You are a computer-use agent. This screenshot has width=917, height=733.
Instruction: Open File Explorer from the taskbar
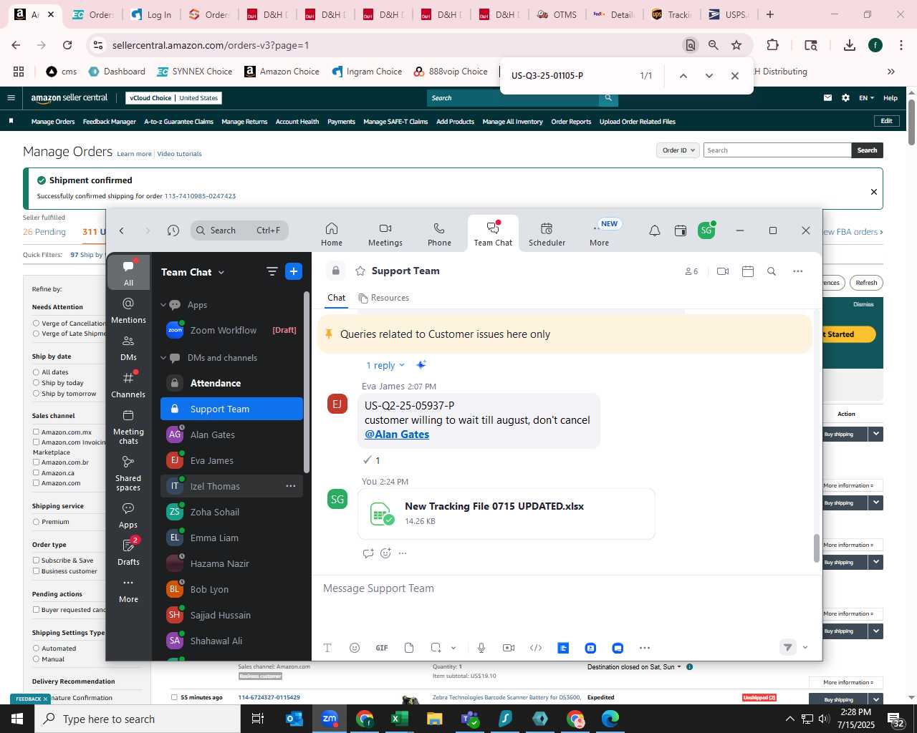click(x=435, y=719)
